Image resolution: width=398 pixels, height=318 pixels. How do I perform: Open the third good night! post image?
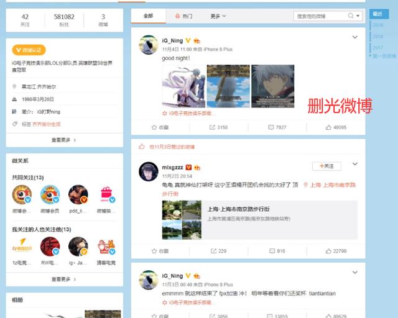[273, 86]
